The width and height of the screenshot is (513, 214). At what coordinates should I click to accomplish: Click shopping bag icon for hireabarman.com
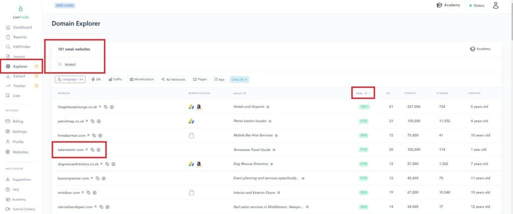coord(191,135)
